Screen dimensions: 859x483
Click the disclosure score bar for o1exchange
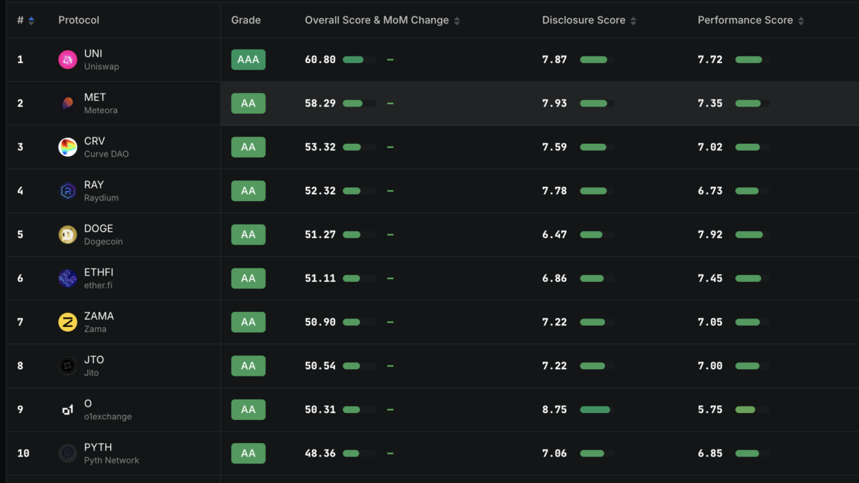click(x=597, y=409)
